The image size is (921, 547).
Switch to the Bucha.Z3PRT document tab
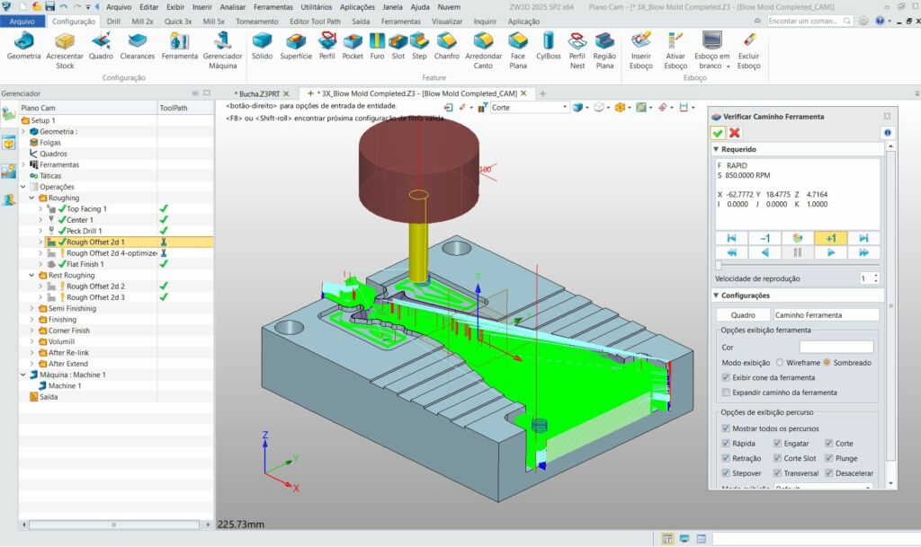(x=259, y=93)
